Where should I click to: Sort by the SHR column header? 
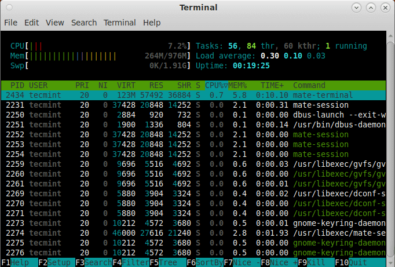184,85
